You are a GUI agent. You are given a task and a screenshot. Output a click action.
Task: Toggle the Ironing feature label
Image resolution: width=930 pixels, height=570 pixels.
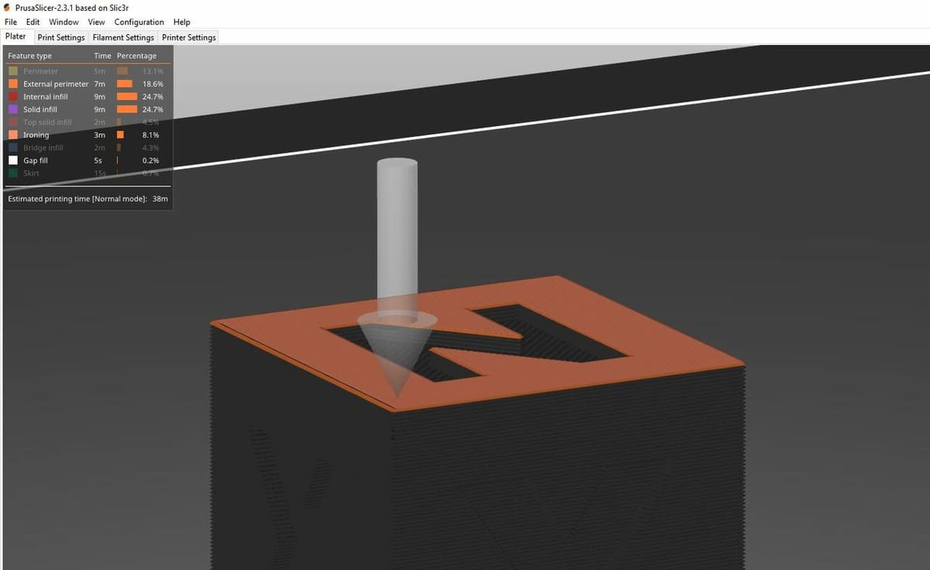[36, 135]
